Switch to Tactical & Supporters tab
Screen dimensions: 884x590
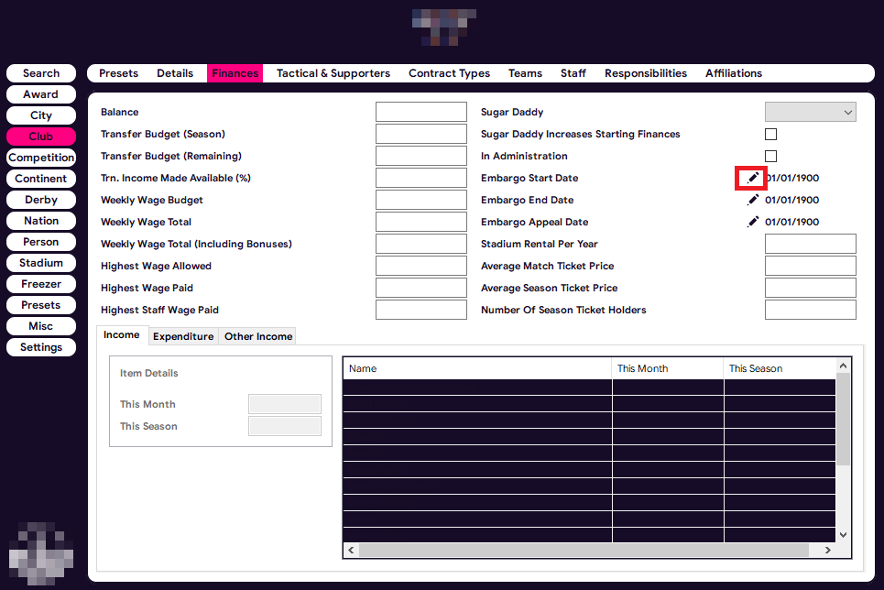coord(333,73)
